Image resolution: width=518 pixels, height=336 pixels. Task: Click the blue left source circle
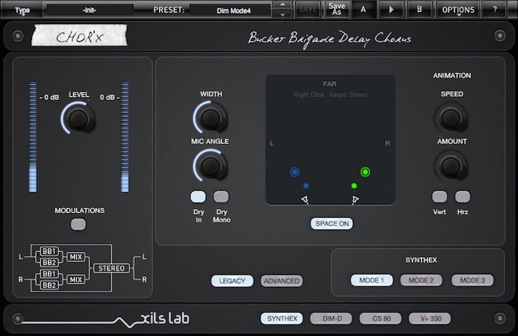coord(295,172)
